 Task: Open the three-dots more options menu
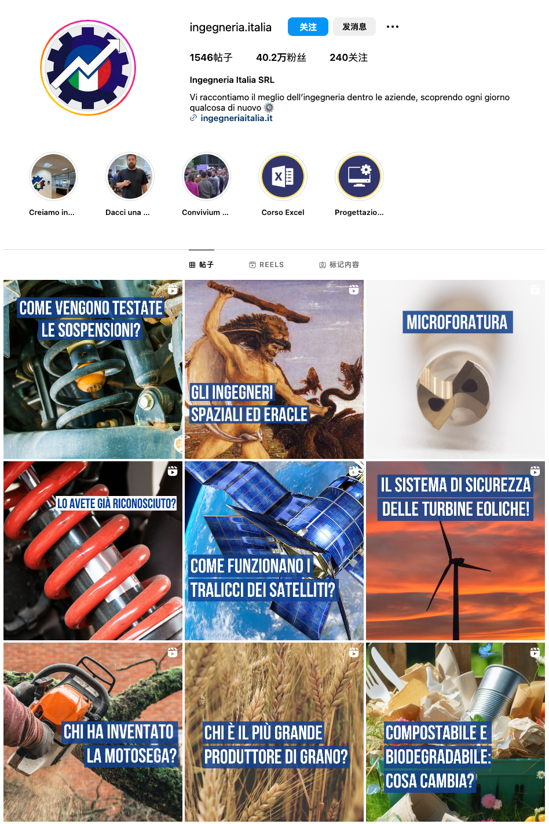point(393,27)
